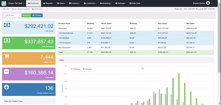Select the Total row label
This screenshot has width=221, height=105.
(60, 52)
